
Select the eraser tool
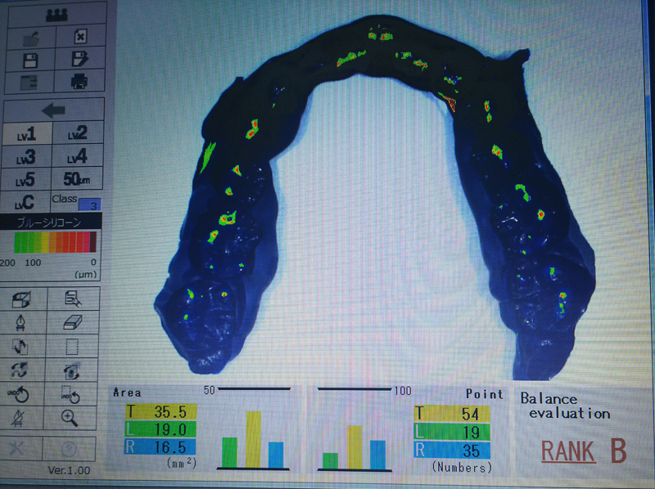click(x=74, y=323)
